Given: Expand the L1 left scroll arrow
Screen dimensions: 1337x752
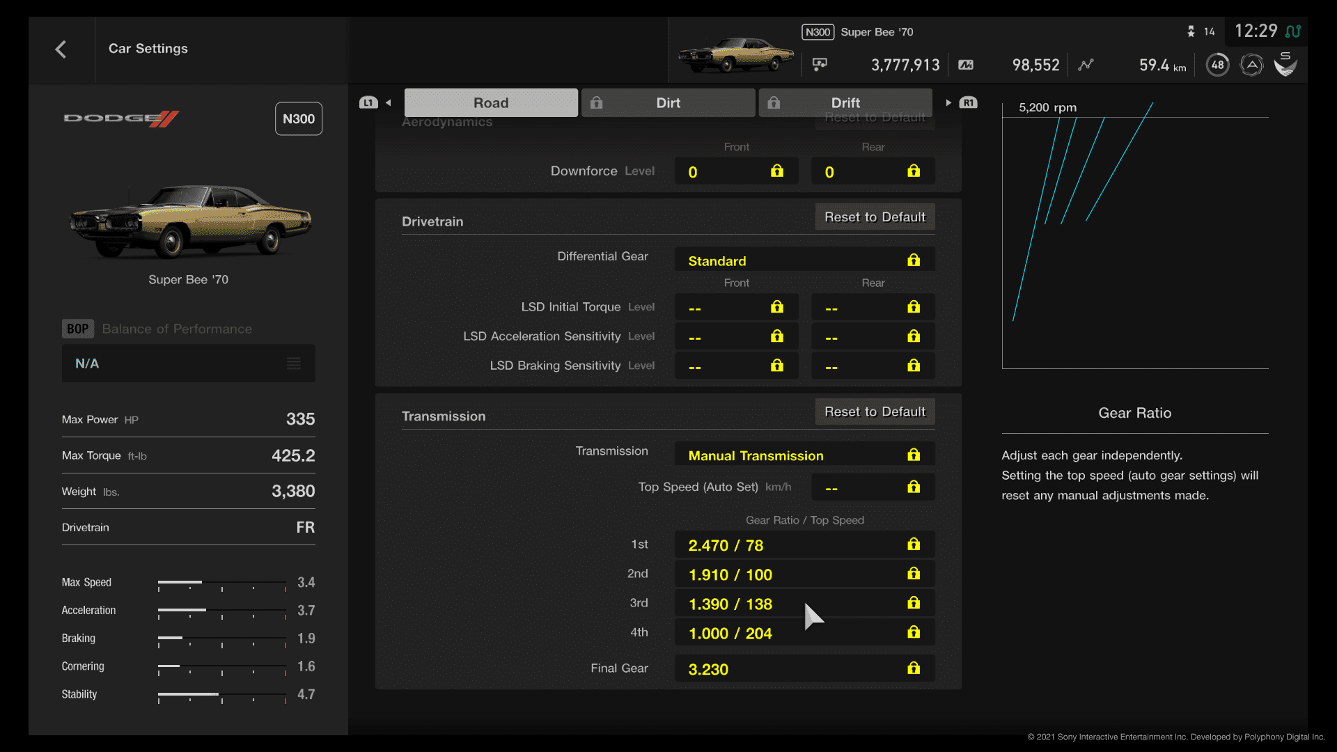Looking at the screenshot, I should point(389,102).
